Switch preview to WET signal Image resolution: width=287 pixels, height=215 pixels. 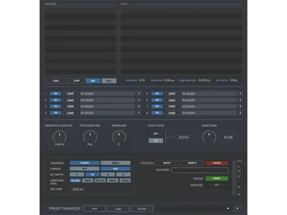[x=109, y=81]
